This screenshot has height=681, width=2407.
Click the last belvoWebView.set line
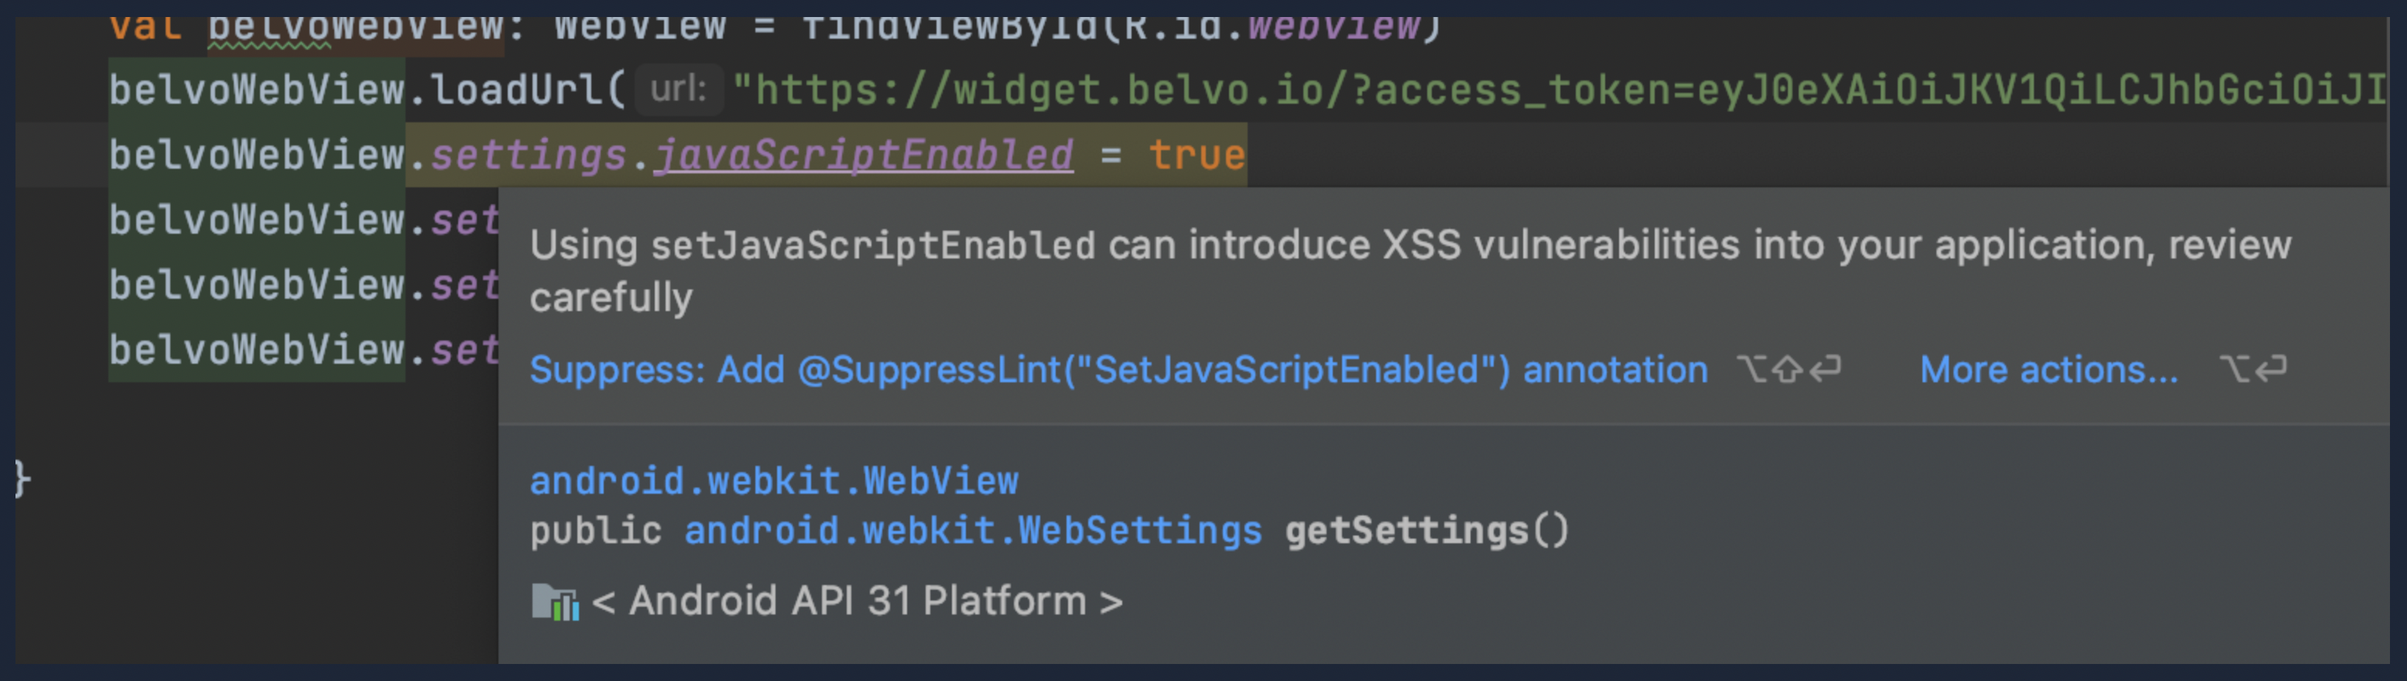coord(303,351)
